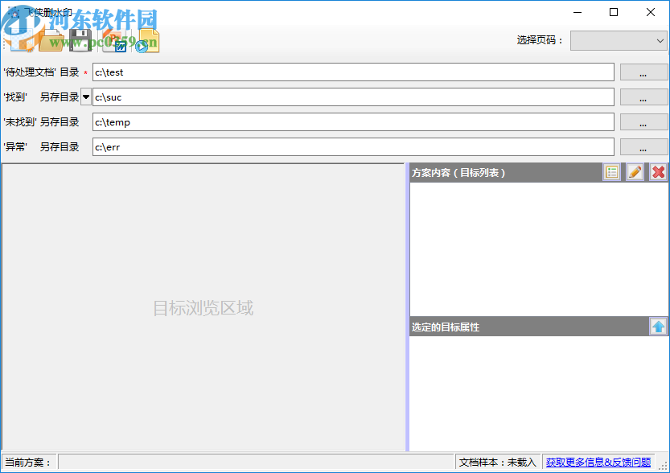Open a scheme with the folder icon
This screenshot has height=473, width=670.
click(51, 40)
